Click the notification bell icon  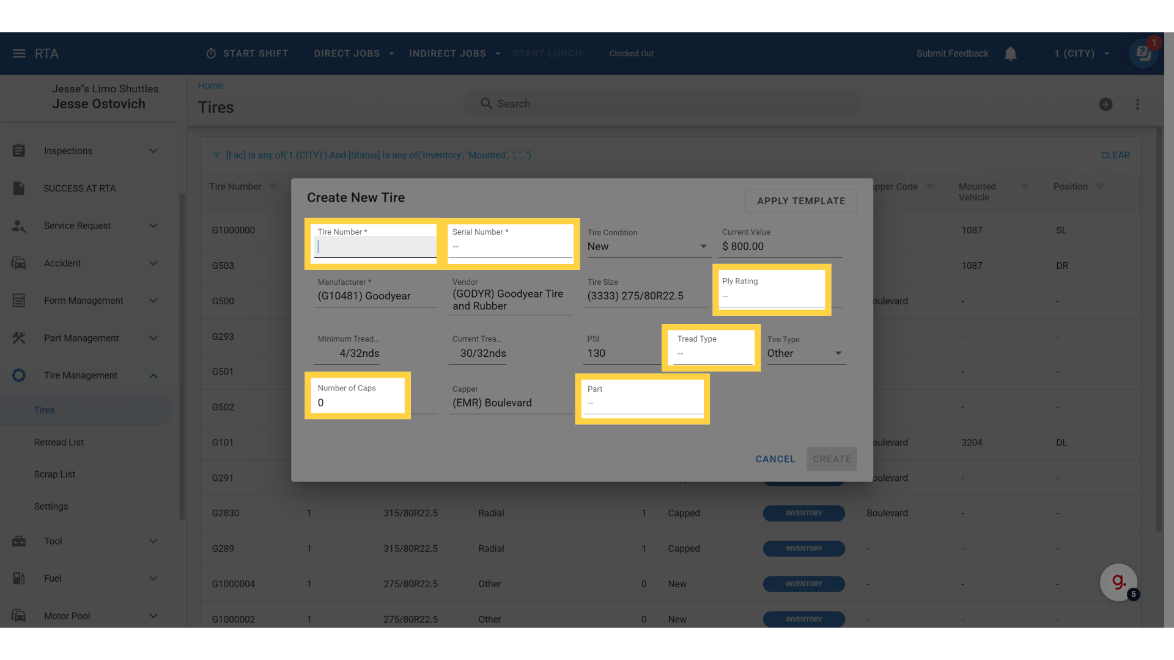[1010, 54]
